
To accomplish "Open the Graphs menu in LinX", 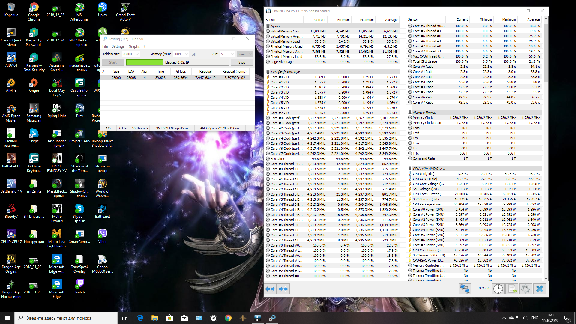I will [x=134, y=46].
